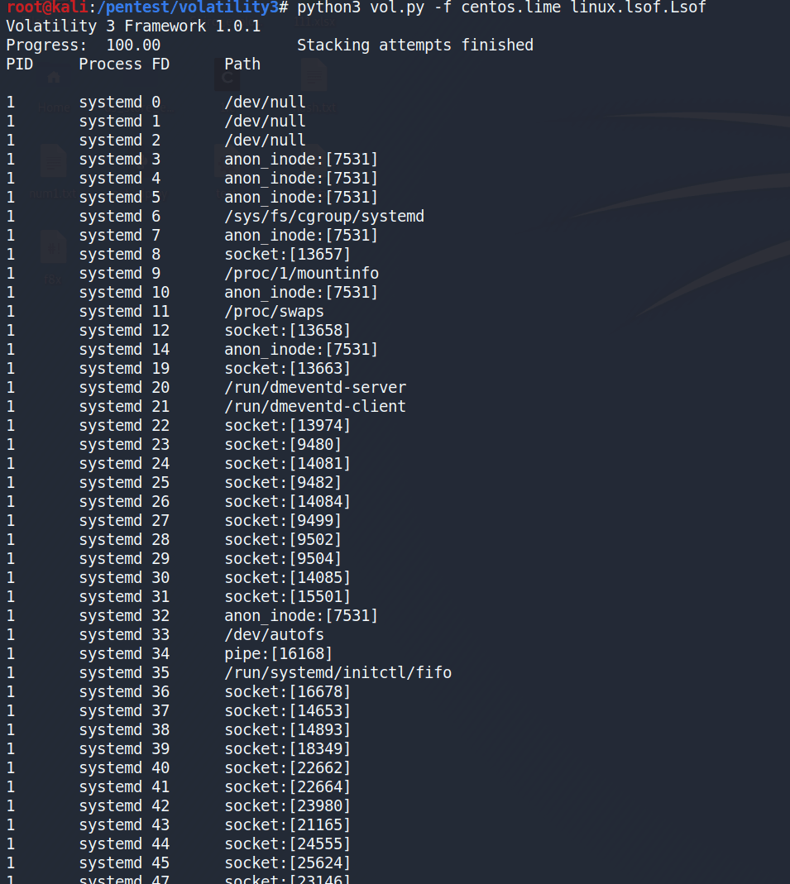Click the /proc/swaps path entry
Viewport: 790px width, 884px height.
click(274, 312)
